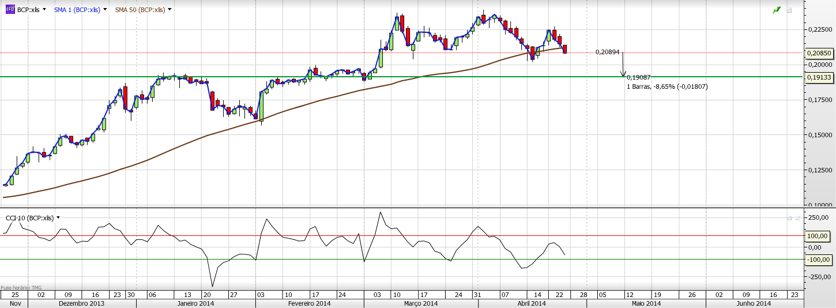Select the '1 Barras, -8,65%' measurement text
The image size is (836, 308).
click(x=667, y=87)
